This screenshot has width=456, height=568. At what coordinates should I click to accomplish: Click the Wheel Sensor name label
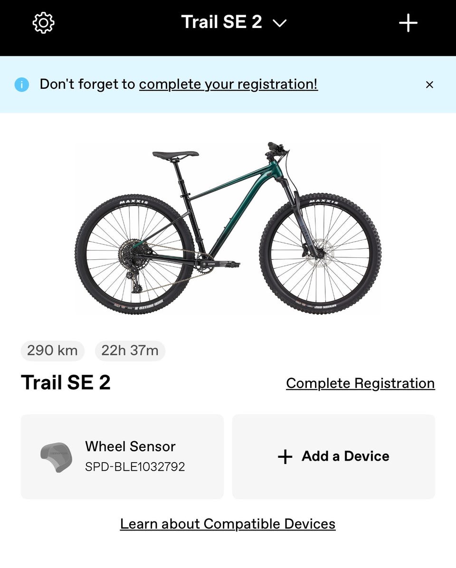[x=130, y=446]
